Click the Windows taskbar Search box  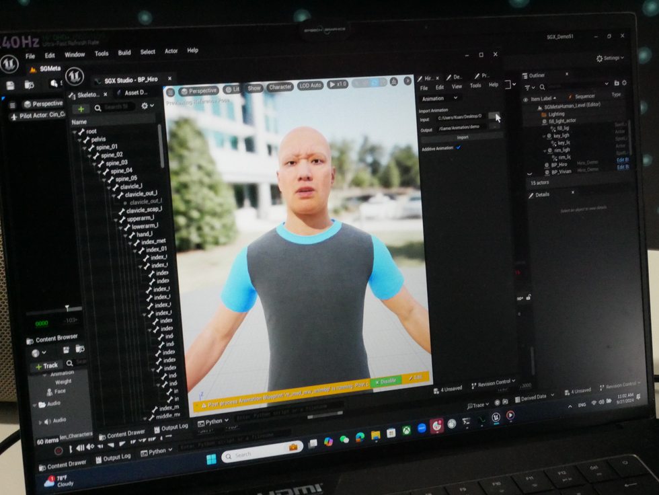262,453
